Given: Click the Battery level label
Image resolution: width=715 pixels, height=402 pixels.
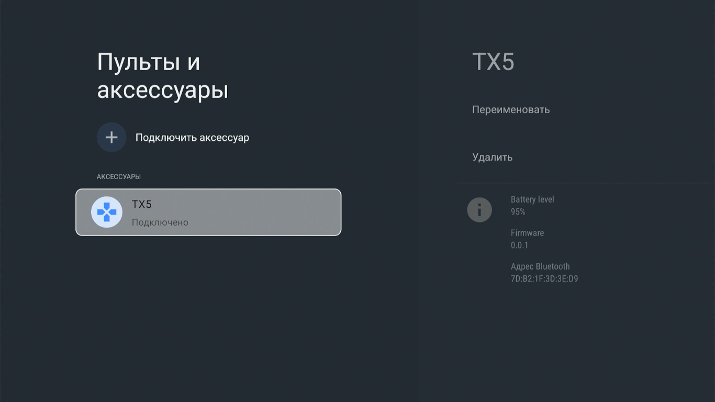Looking at the screenshot, I should click(x=532, y=199).
